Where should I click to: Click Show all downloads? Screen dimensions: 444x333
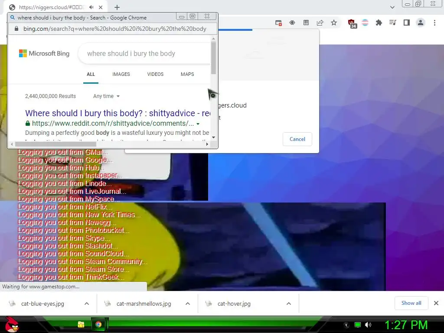[411, 303]
